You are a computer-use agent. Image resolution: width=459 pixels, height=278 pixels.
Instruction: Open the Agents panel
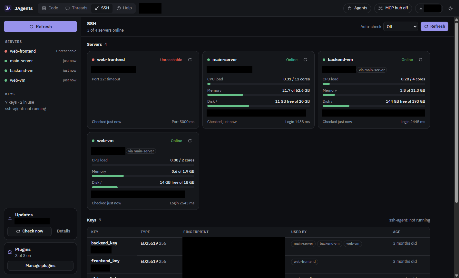point(357,8)
